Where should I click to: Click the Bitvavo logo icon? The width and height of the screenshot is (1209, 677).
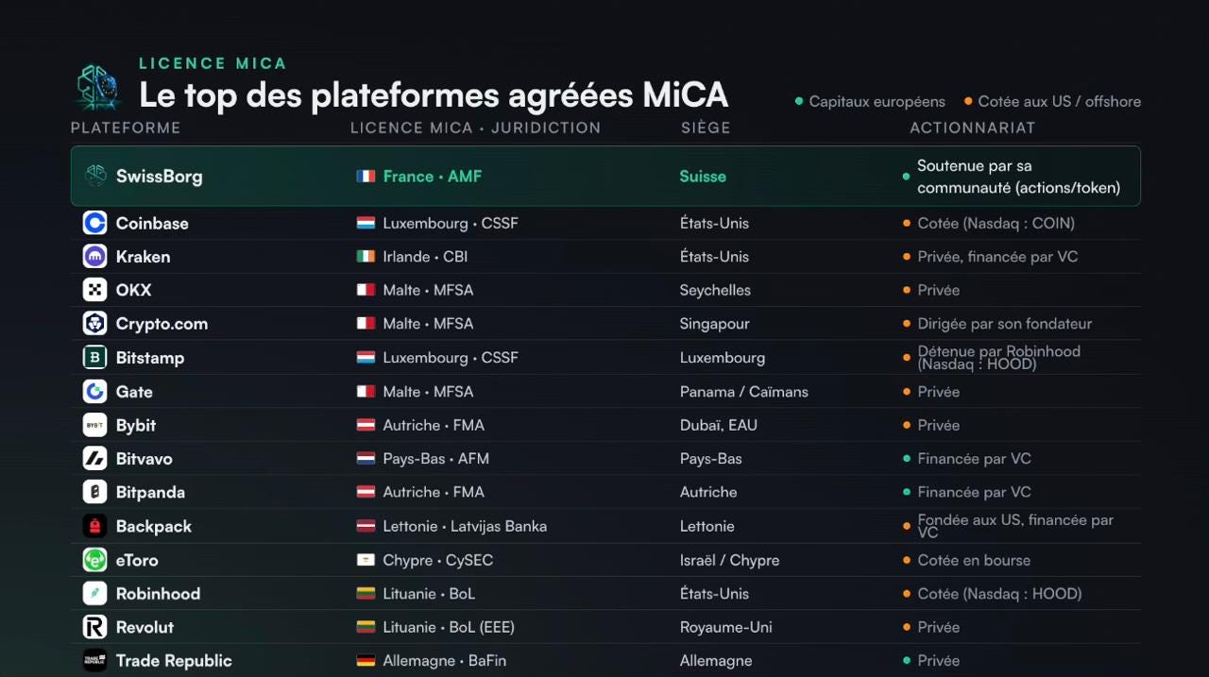[95, 458]
